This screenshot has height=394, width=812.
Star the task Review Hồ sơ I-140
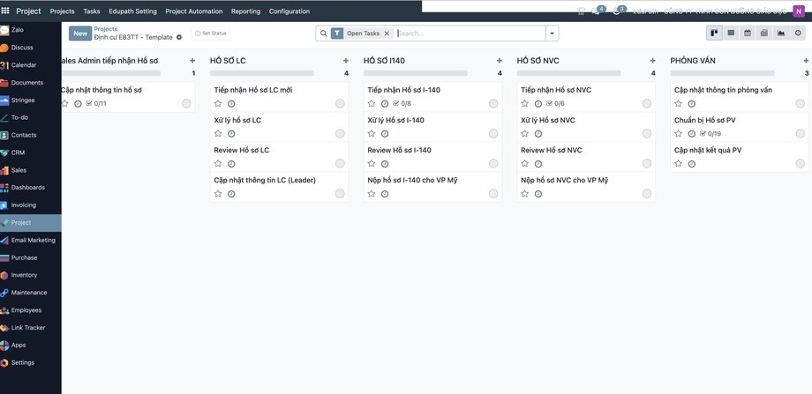(372, 164)
